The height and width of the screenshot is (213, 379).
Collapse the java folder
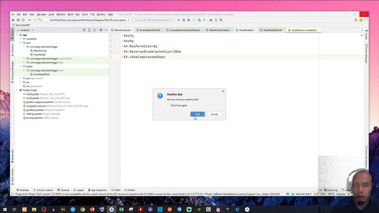pyautogui.click(x=20, y=43)
